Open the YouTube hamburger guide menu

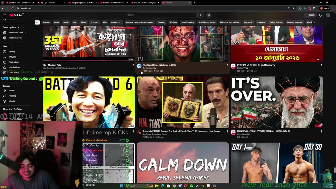(4, 15)
